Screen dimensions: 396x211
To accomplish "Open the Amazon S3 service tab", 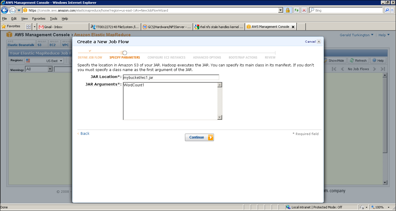I will [x=42, y=43].
